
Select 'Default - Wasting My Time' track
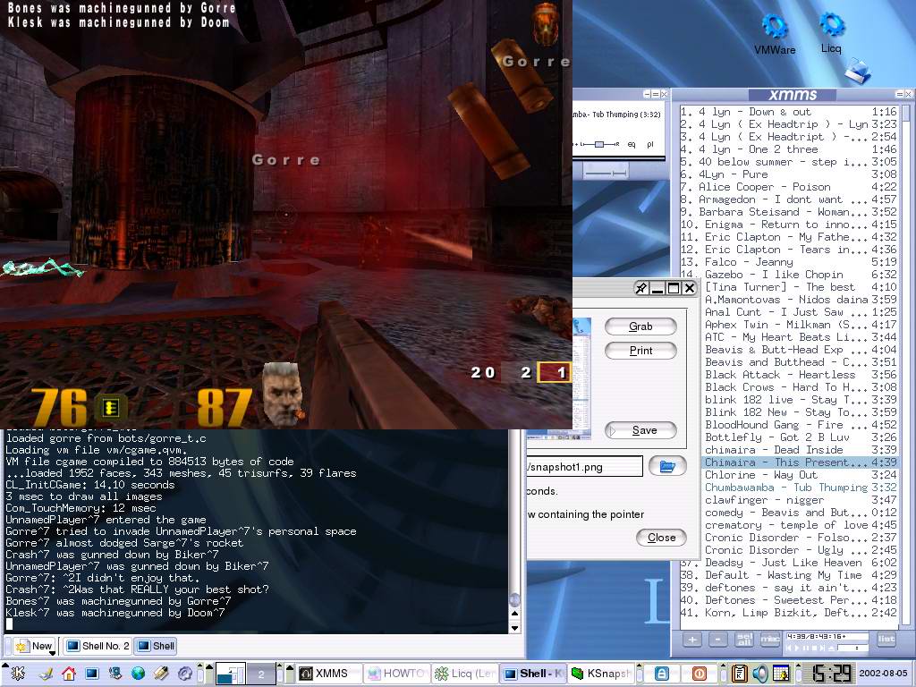tap(789, 575)
